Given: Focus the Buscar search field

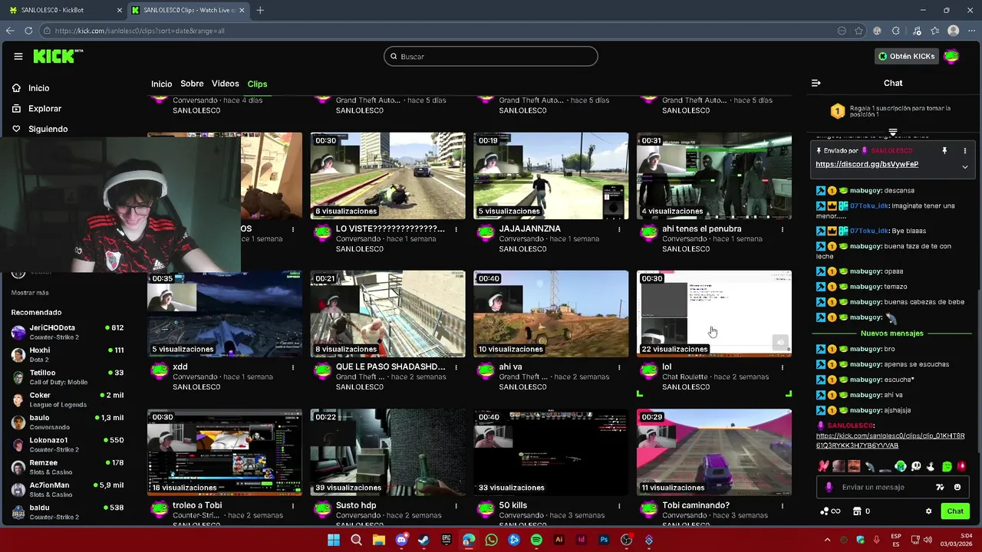Looking at the screenshot, I should (491, 56).
